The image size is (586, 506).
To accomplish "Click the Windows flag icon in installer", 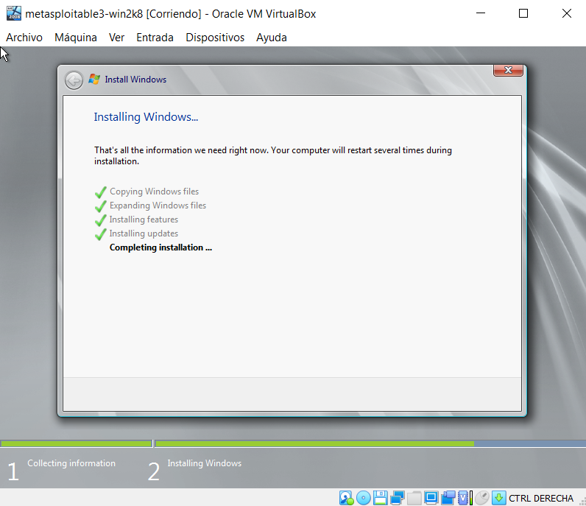I will 93,80.
